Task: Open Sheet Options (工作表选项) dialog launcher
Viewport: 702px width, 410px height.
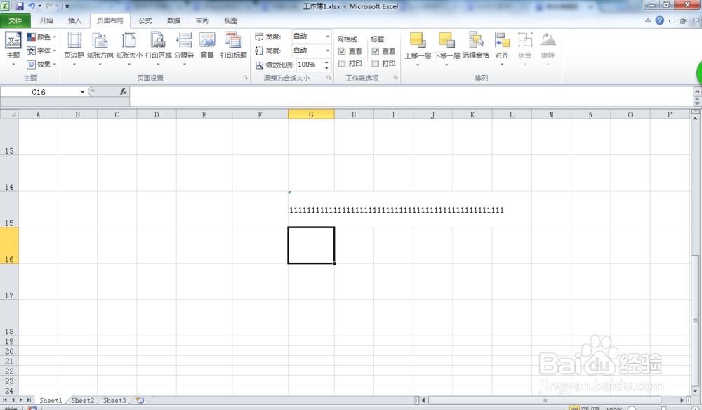Action: 396,78
